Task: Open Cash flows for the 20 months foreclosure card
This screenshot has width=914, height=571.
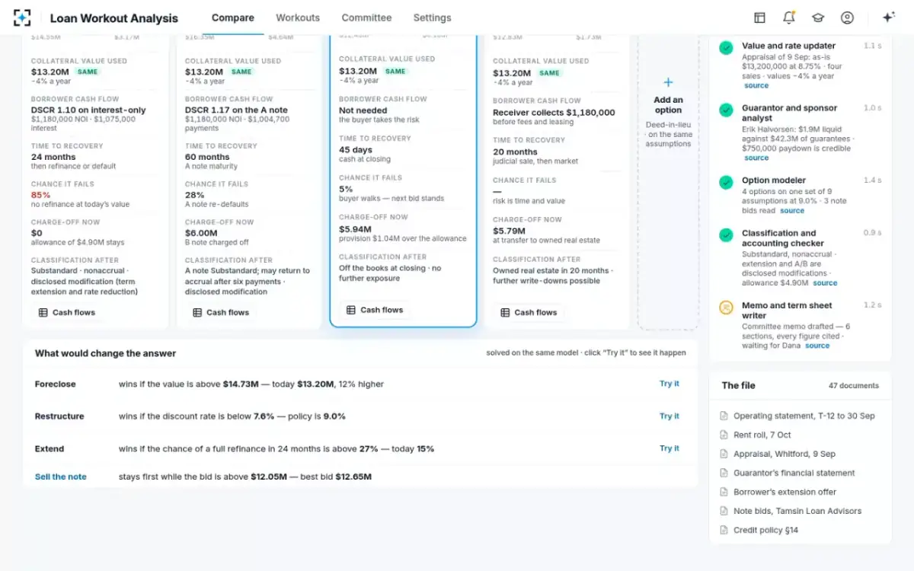Action: coord(529,312)
